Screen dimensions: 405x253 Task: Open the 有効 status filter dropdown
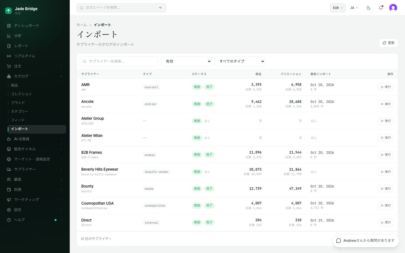point(186,61)
